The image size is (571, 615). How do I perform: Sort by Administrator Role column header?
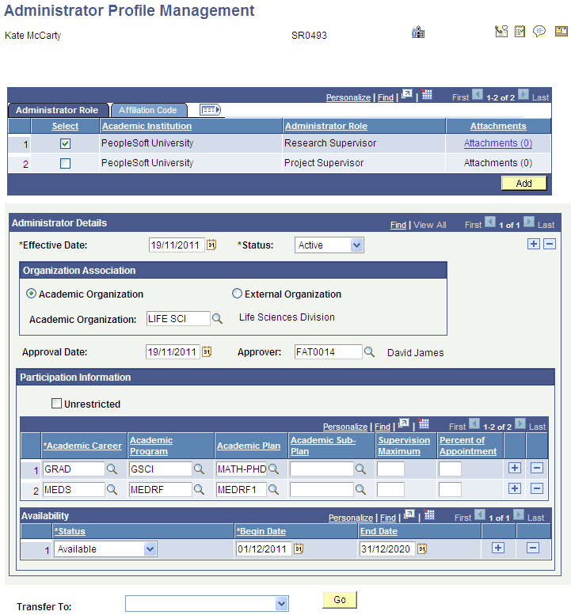click(x=326, y=126)
